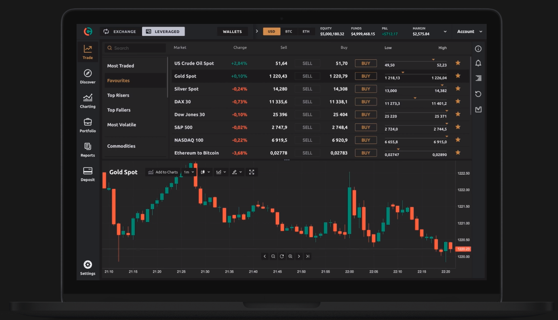Pan chart left with arrow
Screen dimensions: 558x320
(265, 256)
